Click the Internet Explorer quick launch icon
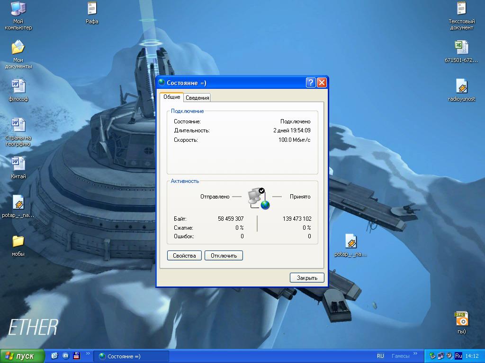This screenshot has height=363, width=485. [x=54, y=356]
